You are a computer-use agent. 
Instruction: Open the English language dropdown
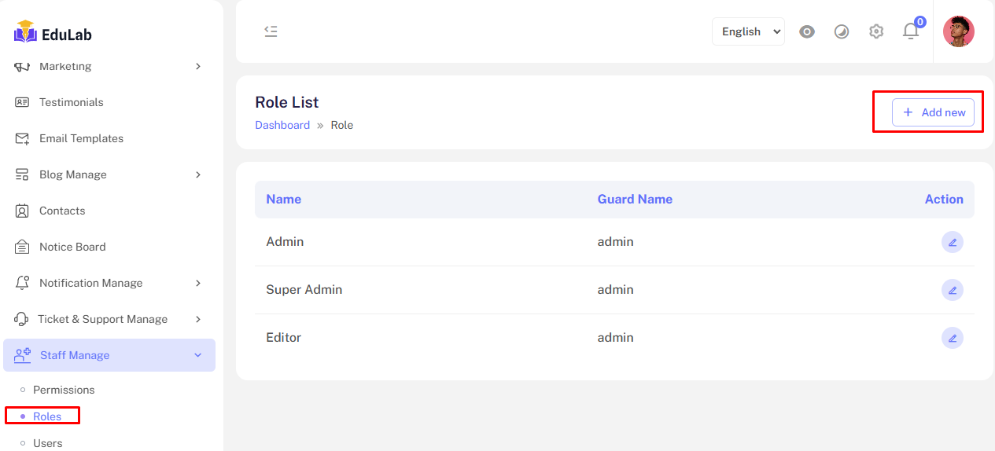tap(748, 31)
